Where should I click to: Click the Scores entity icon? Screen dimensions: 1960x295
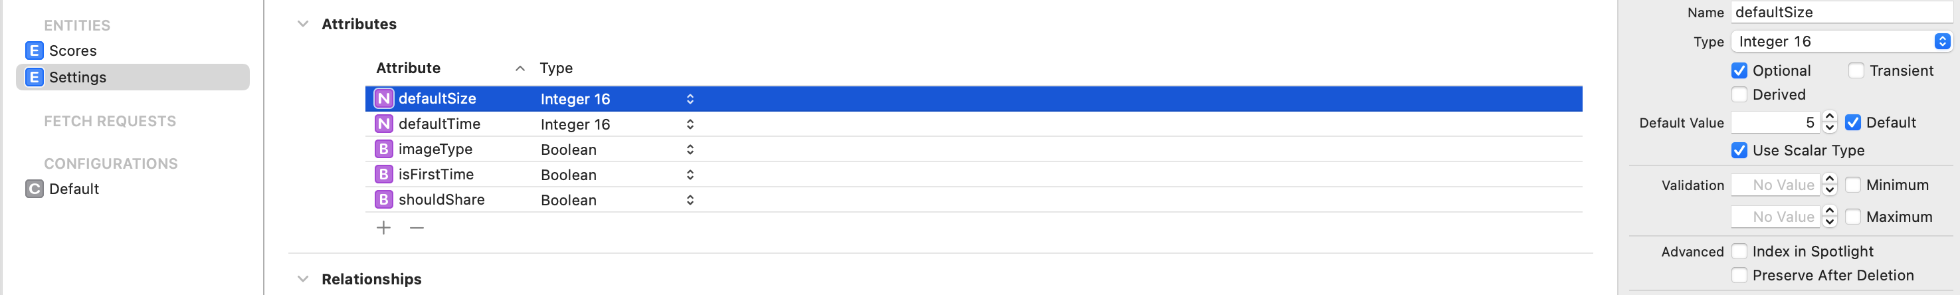point(35,51)
